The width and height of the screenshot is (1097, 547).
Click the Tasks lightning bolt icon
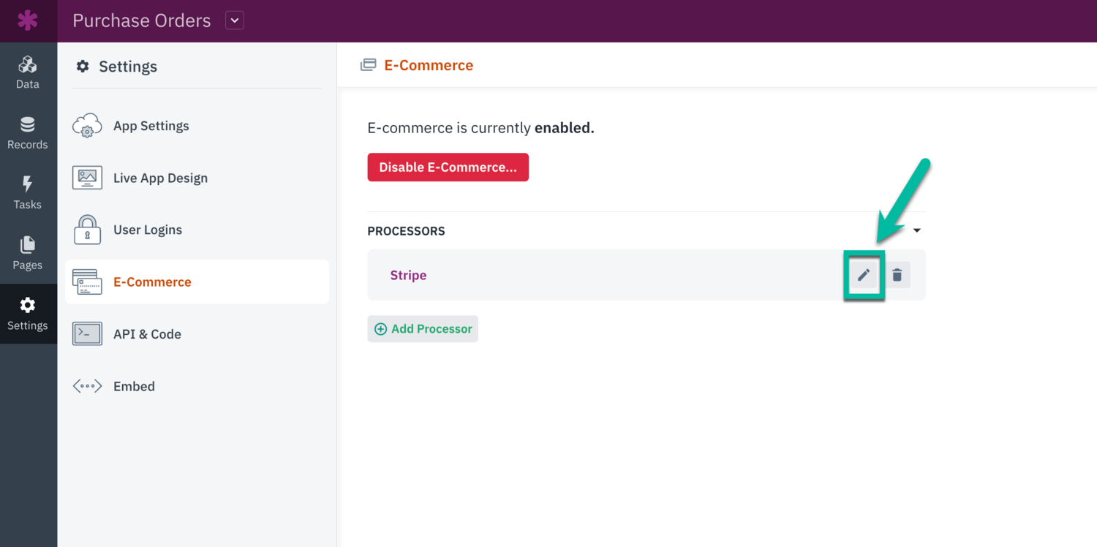pos(27,192)
